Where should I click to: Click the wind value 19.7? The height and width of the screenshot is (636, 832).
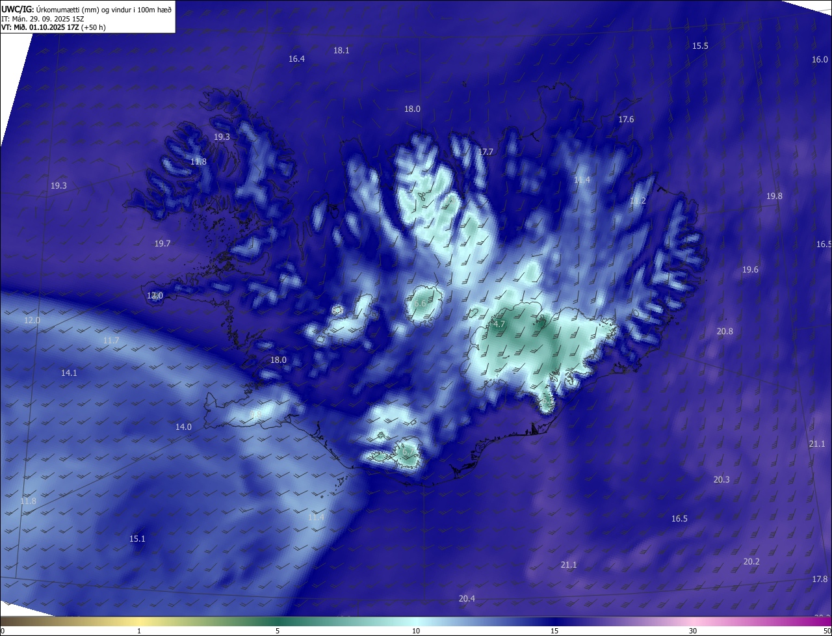[162, 243]
